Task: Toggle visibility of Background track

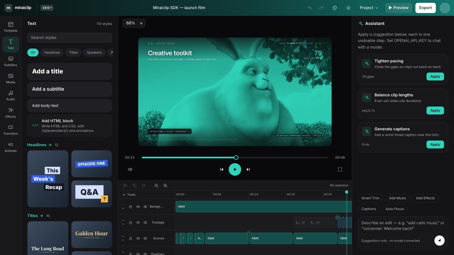Action: pyautogui.click(x=145, y=207)
